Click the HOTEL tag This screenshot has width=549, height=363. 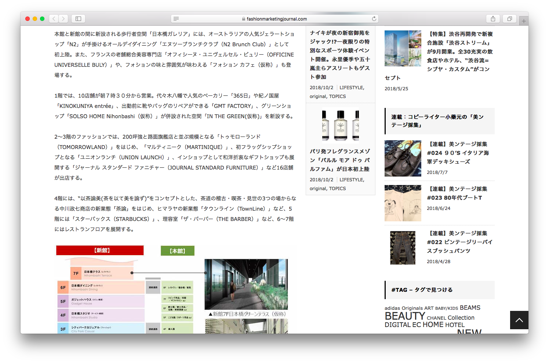(455, 325)
